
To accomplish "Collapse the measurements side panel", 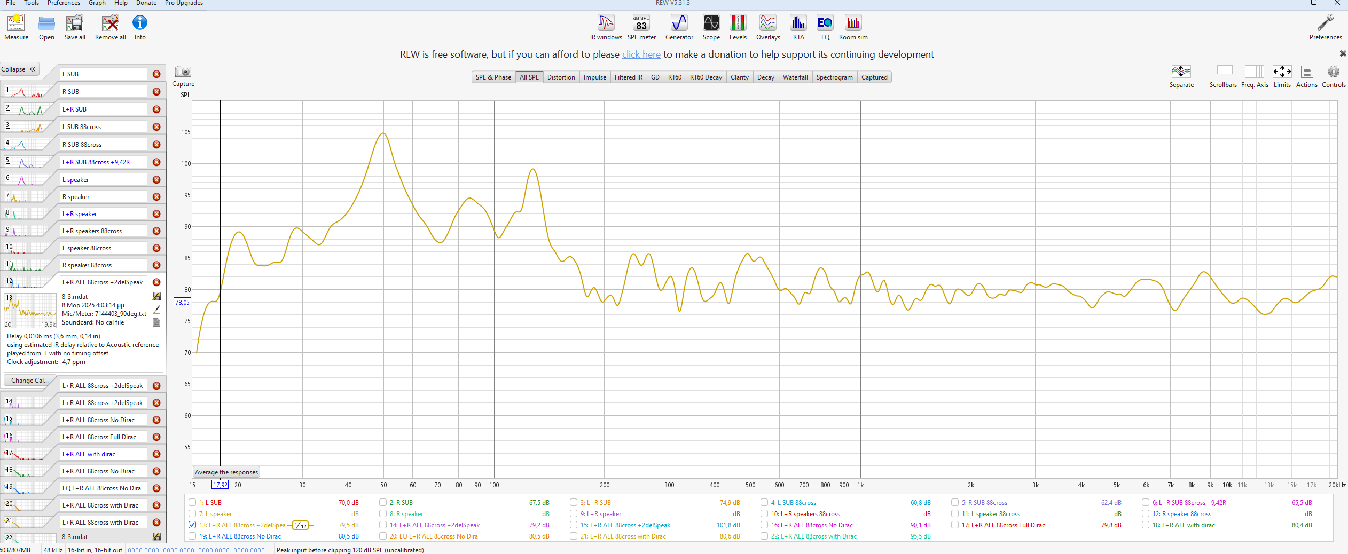I will [19, 69].
